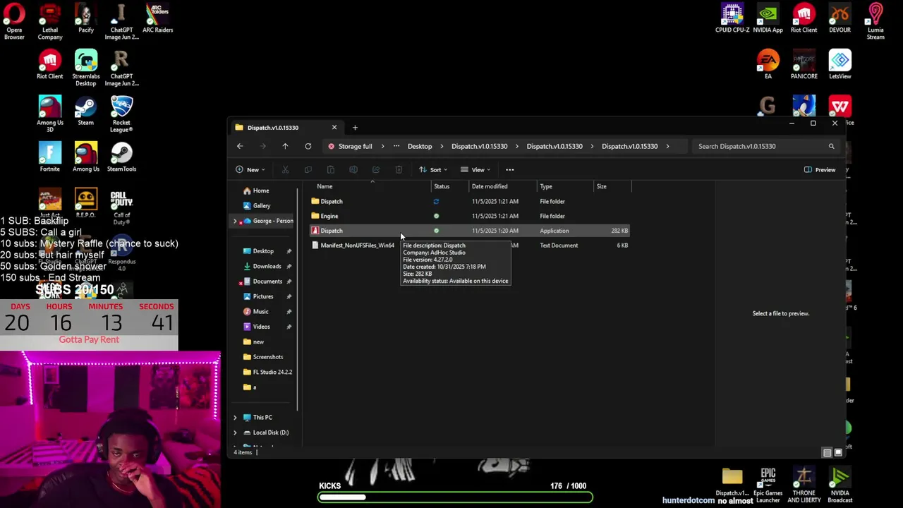Toggle the Preview pane button
Viewport: 903px width, 508px height.
tap(819, 169)
